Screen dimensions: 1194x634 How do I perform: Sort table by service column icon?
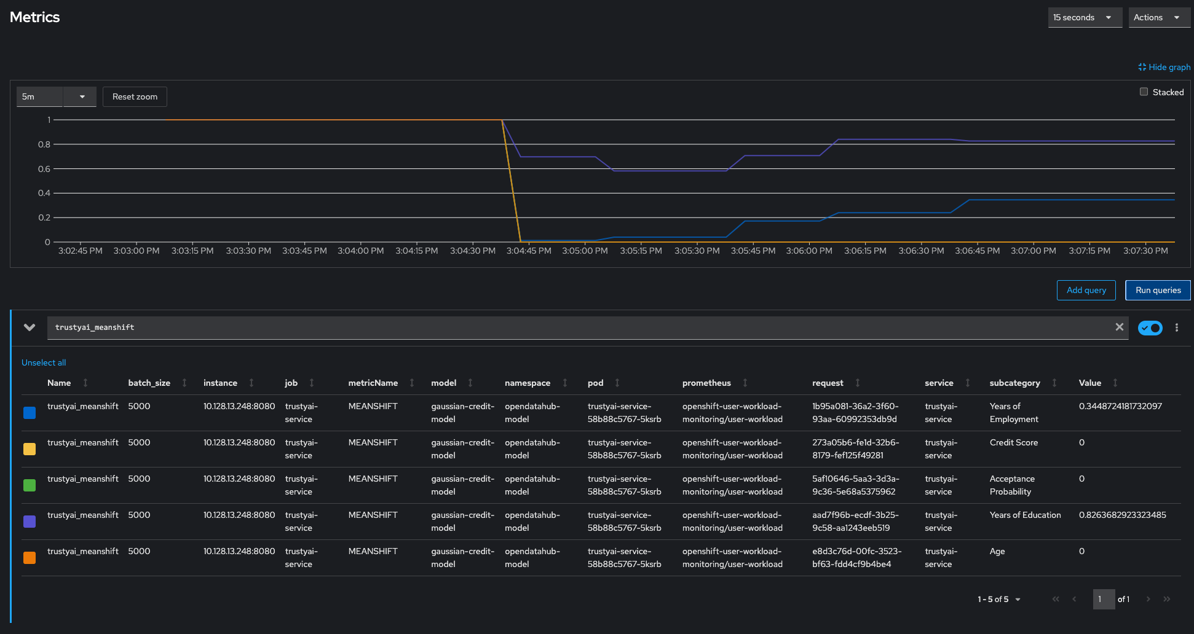[x=968, y=383]
